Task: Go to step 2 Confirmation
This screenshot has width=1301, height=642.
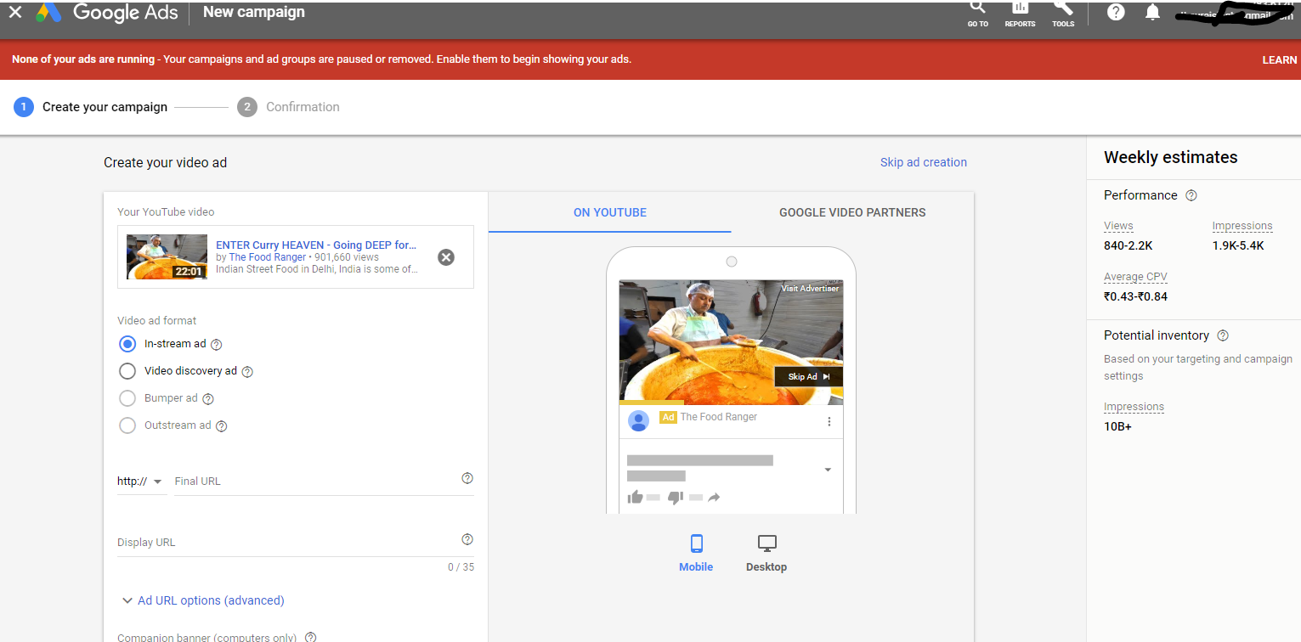Action: click(x=289, y=107)
